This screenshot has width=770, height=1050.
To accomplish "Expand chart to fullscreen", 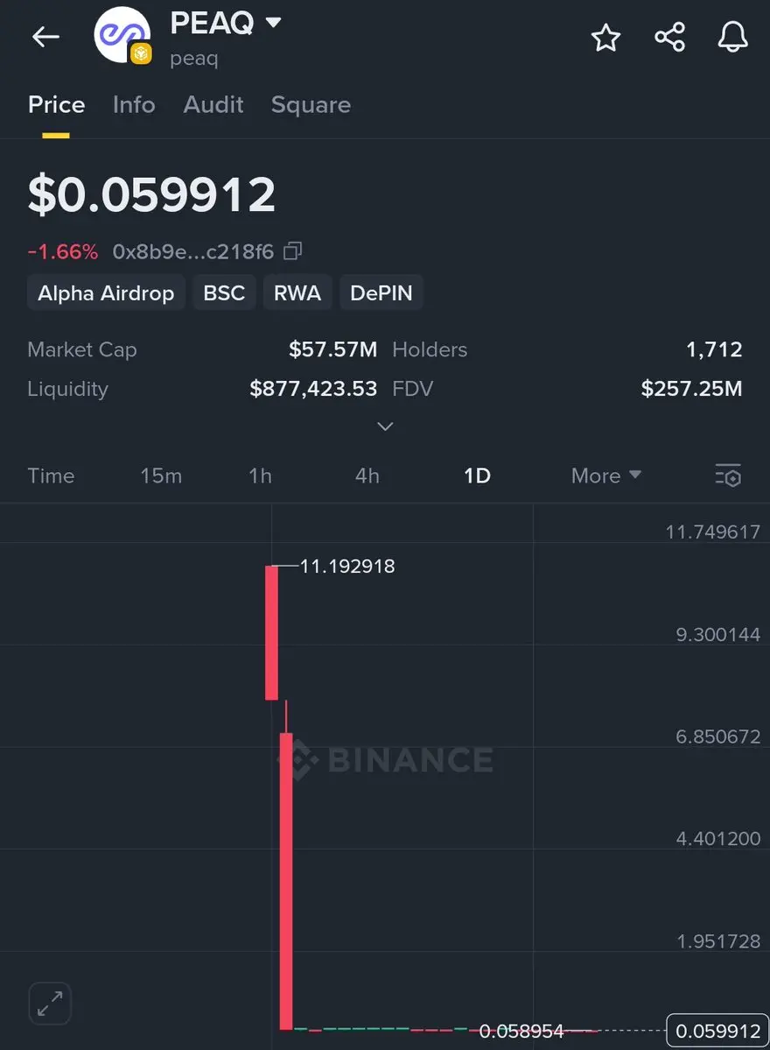I will coord(50,1003).
